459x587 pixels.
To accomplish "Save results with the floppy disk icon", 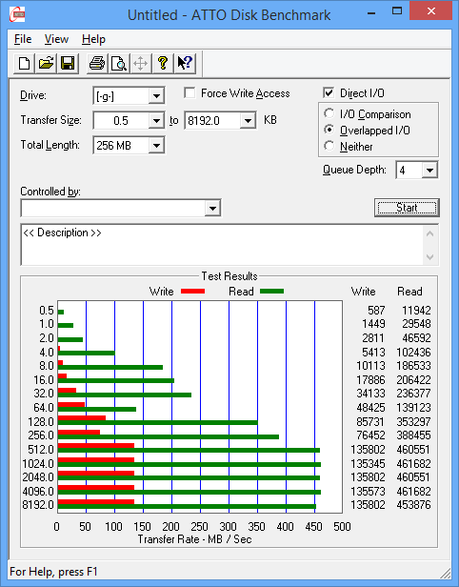I will pyautogui.click(x=68, y=63).
